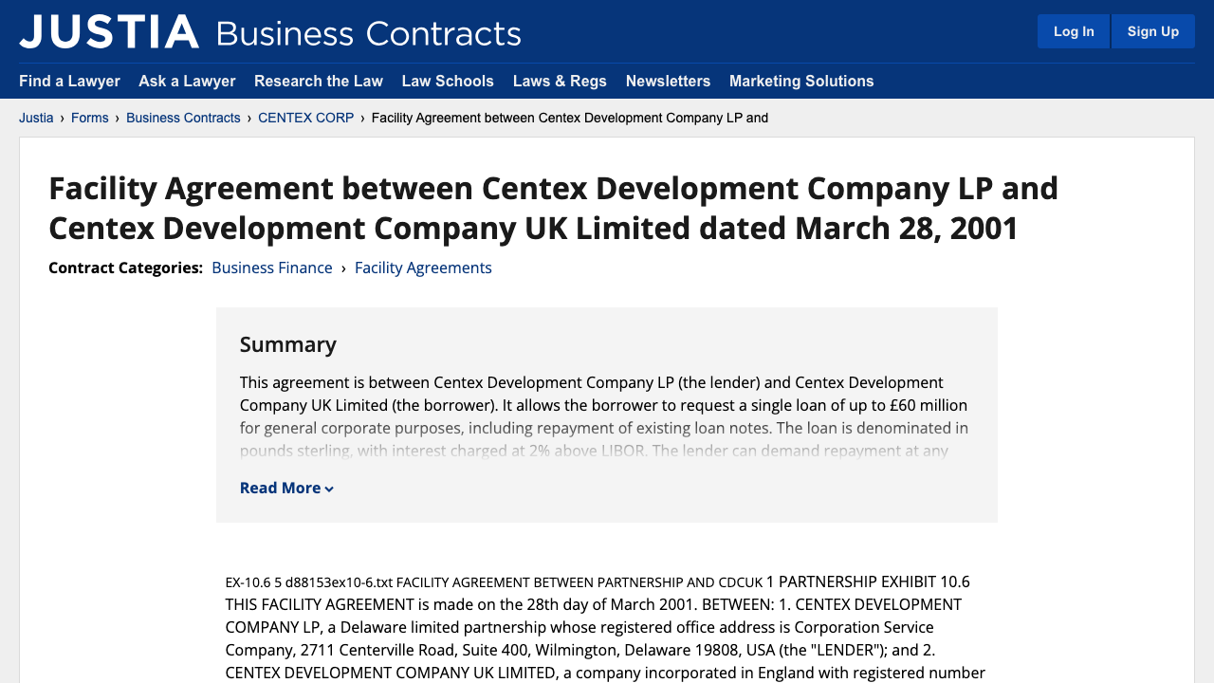Open Business Contracts from the breadcrumb trail
This screenshot has height=683, width=1214.
point(183,118)
